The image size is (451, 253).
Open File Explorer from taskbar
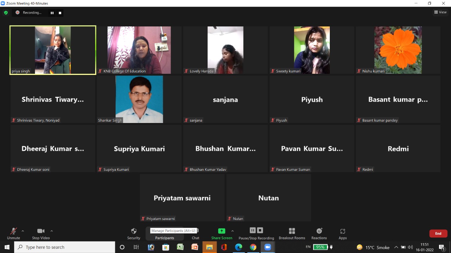point(209,247)
